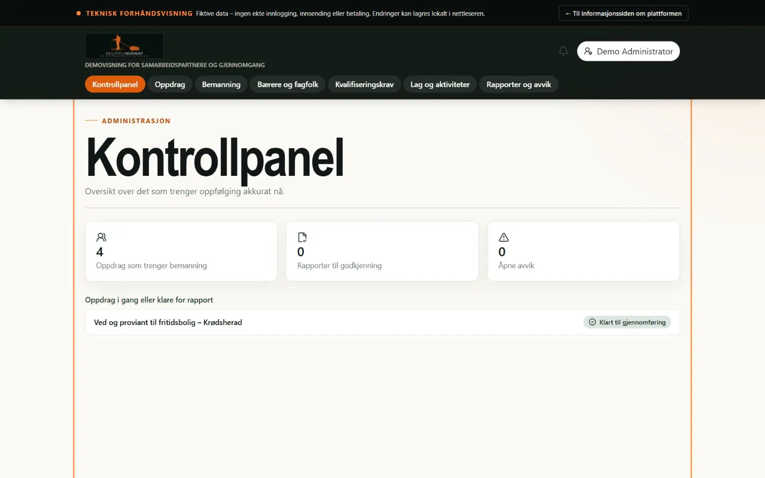The height and width of the screenshot is (478, 765).
Task: Click the Resupply Norway logo
Action: [124, 46]
